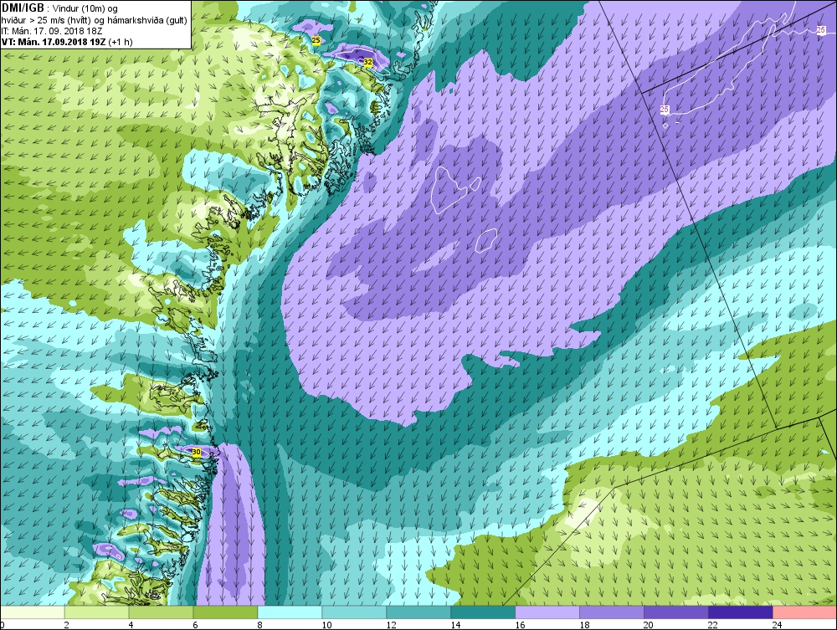The height and width of the screenshot is (630, 837).
Task: Click the pale cyan 8–10 legend swatch
Action: click(290, 612)
